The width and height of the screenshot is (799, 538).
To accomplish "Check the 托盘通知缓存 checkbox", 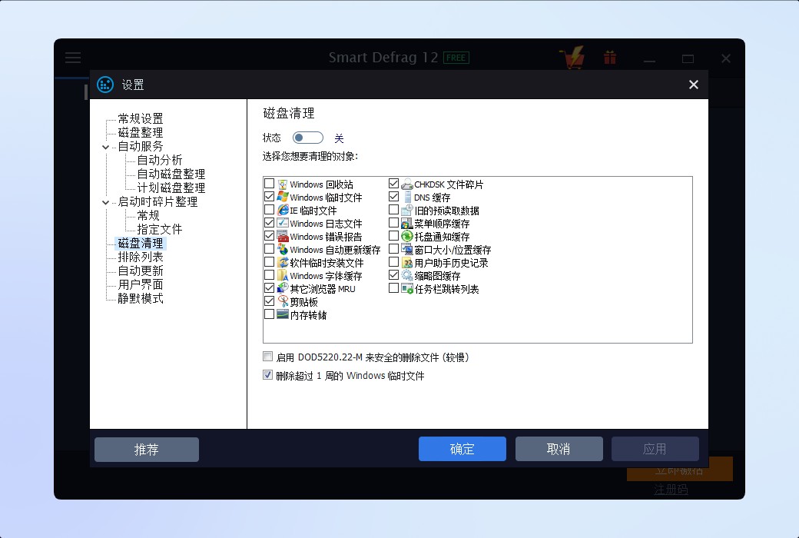I will [393, 236].
